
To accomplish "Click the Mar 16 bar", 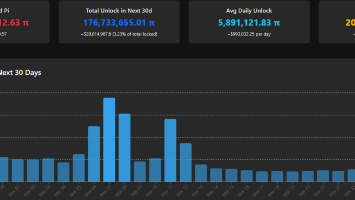I will tap(247, 176).
